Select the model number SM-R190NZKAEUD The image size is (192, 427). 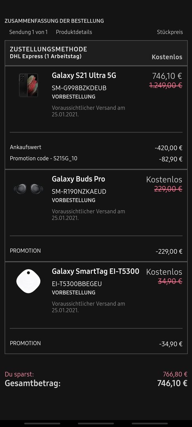tap(79, 192)
